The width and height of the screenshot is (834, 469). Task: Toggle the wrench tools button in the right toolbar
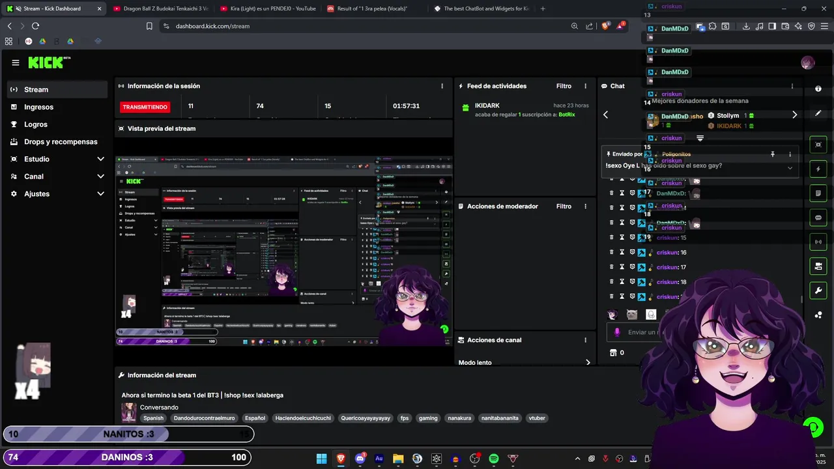(x=818, y=290)
